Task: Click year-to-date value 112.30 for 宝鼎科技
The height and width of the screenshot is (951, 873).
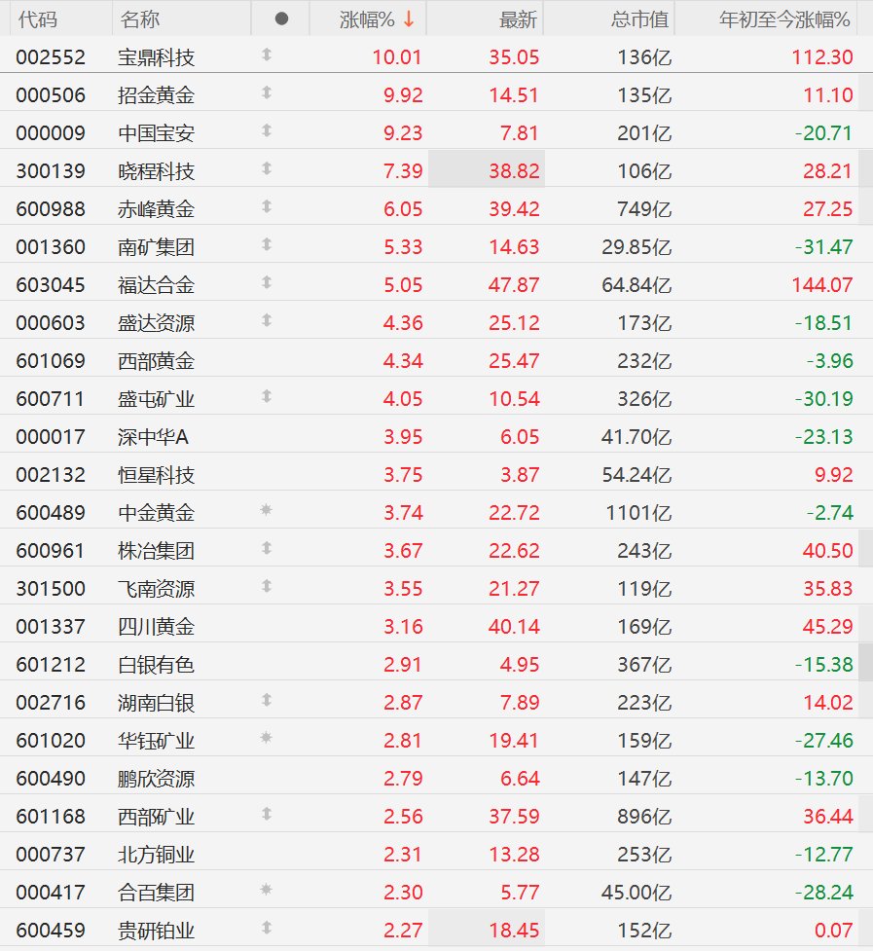Action: (x=822, y=57)
